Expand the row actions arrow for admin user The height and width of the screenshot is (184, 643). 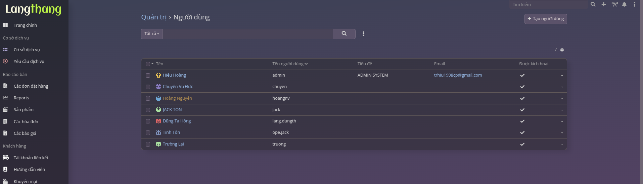(x=562, y=76)
